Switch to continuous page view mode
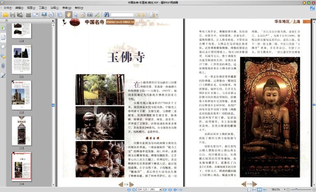 pyautogui.click(x=254, y=189)
